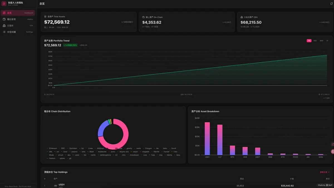Click the USD1 row in Top Holdings

click(187, 185)
